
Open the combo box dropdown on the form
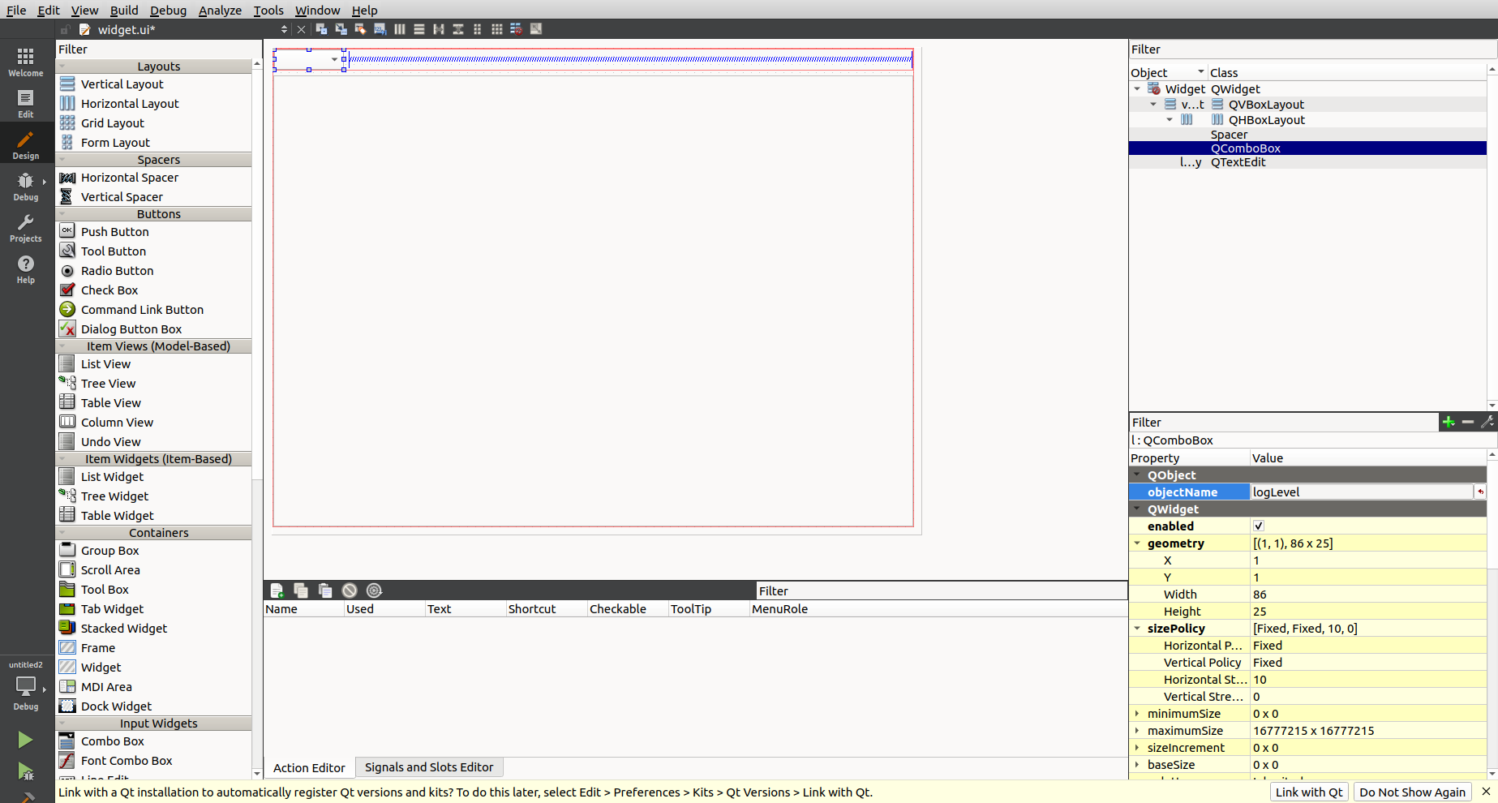334,59
